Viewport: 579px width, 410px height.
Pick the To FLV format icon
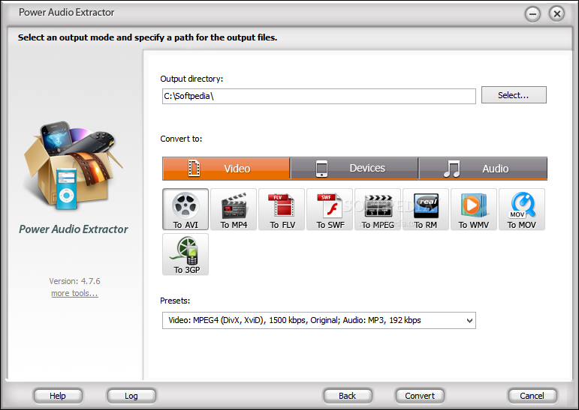tap(282, 209)
